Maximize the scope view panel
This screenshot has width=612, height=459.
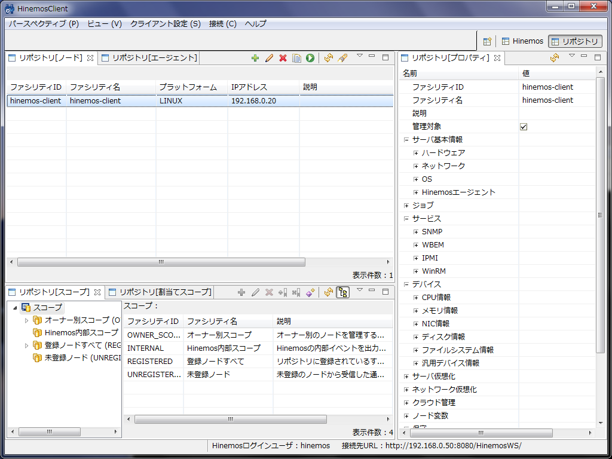[x=385, y=291]
